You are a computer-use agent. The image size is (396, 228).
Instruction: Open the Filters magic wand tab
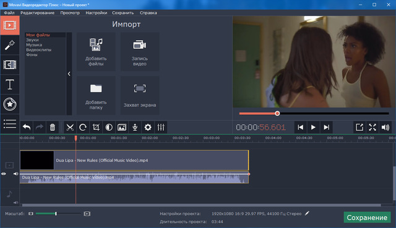tap(10, 45)
